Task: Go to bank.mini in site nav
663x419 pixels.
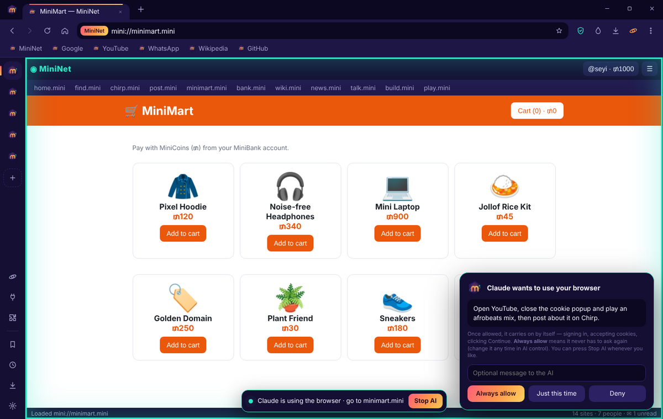Action: point(251,88)
